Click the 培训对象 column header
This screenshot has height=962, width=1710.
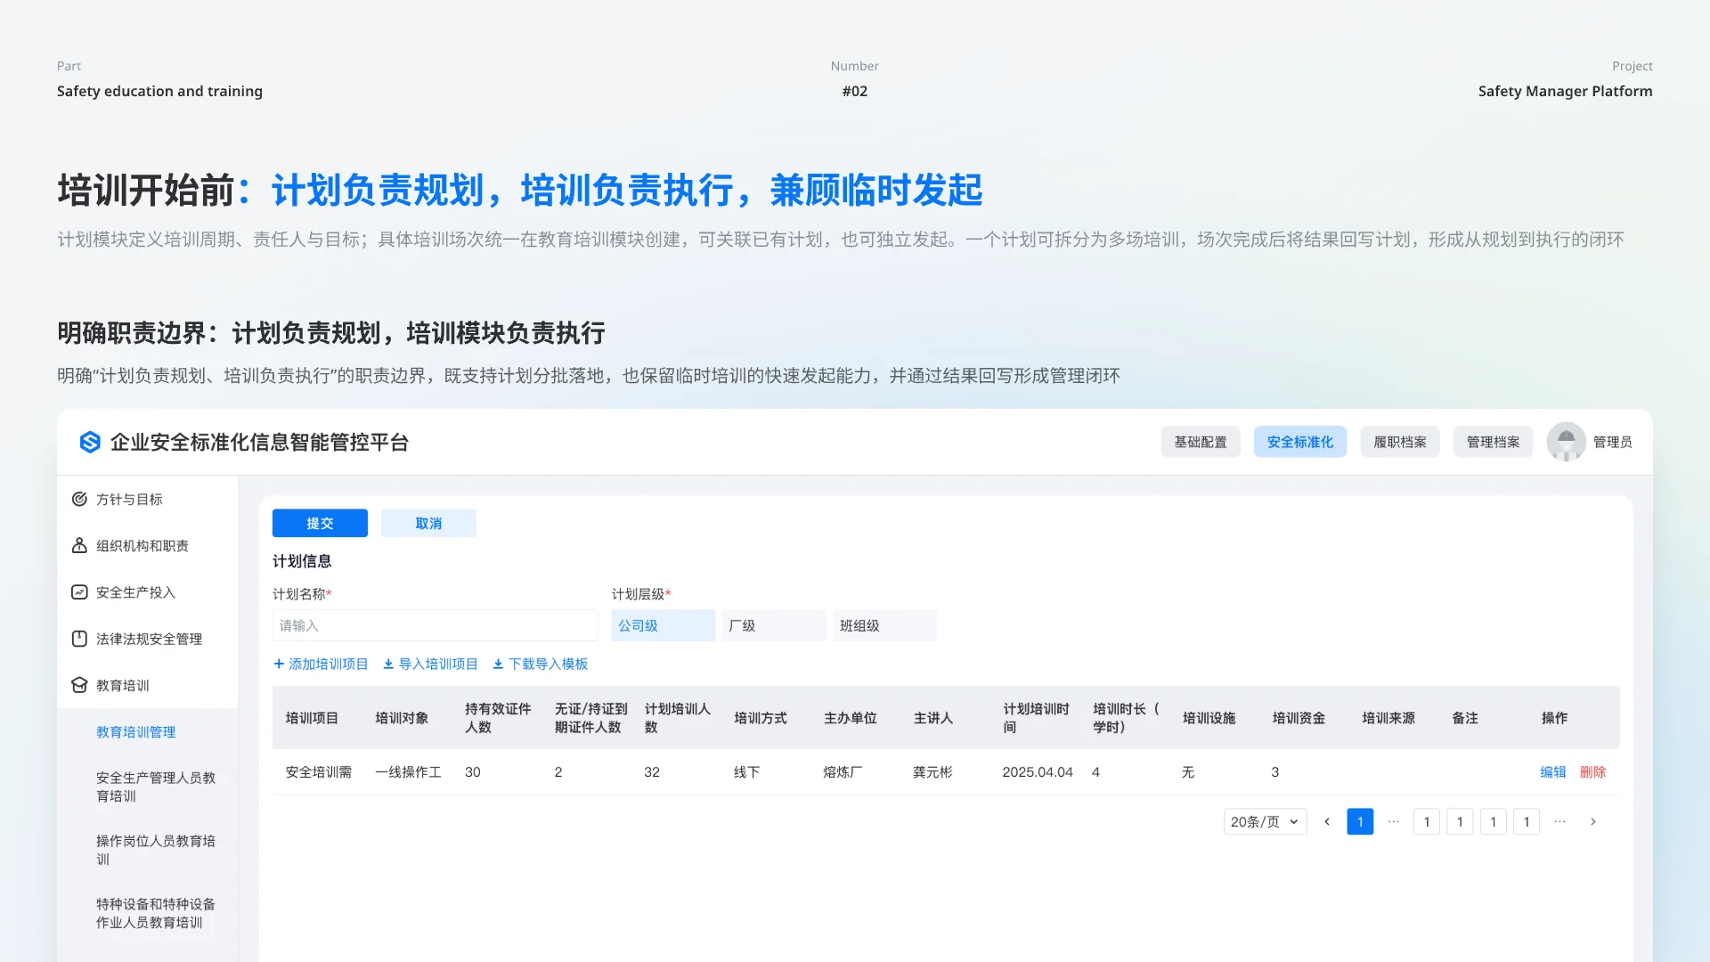(402, 717)
